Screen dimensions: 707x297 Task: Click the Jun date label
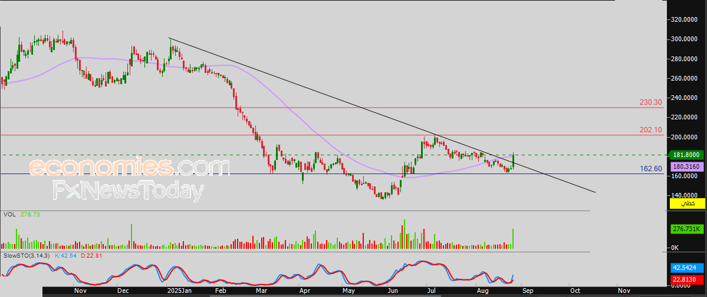[x=394, y=291]
